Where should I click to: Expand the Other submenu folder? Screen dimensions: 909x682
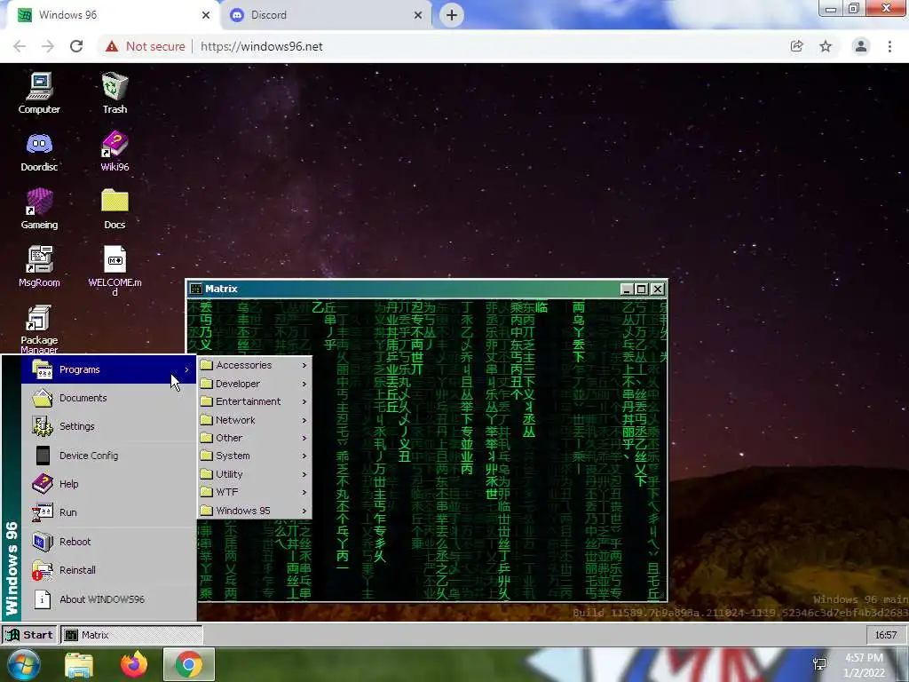(x=254, y=438)
